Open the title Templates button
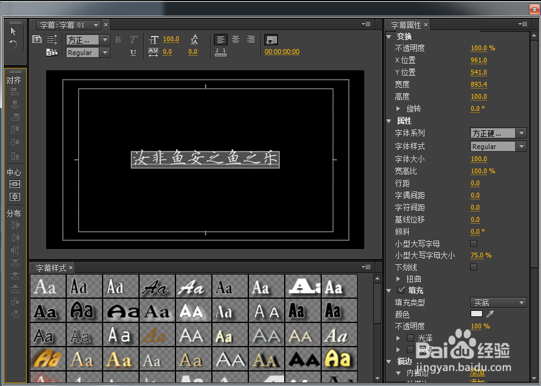Image resolution: width=541 pixels, height=386 pixels. pos(52,52)
